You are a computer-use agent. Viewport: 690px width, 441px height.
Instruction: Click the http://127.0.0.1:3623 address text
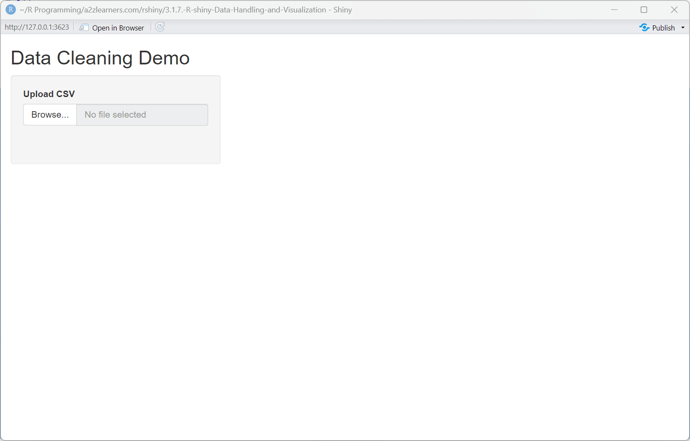tap(36, 27)
